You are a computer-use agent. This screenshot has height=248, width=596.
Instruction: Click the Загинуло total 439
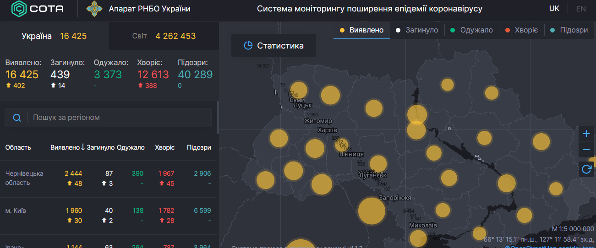click(x=60, y=75)
